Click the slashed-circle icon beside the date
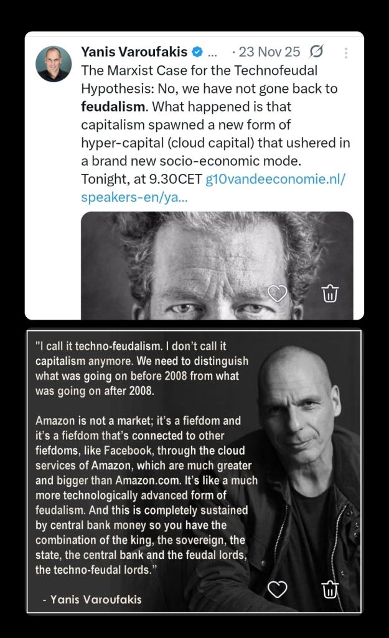This screenshot has height=638, width=389. (316, 52)
